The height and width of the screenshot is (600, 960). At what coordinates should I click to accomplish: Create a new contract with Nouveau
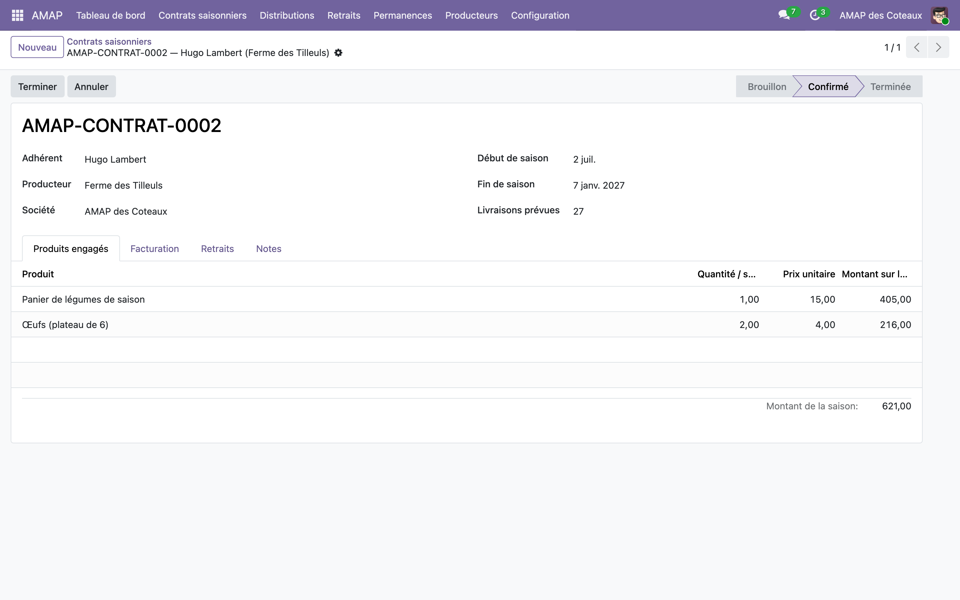37,47
